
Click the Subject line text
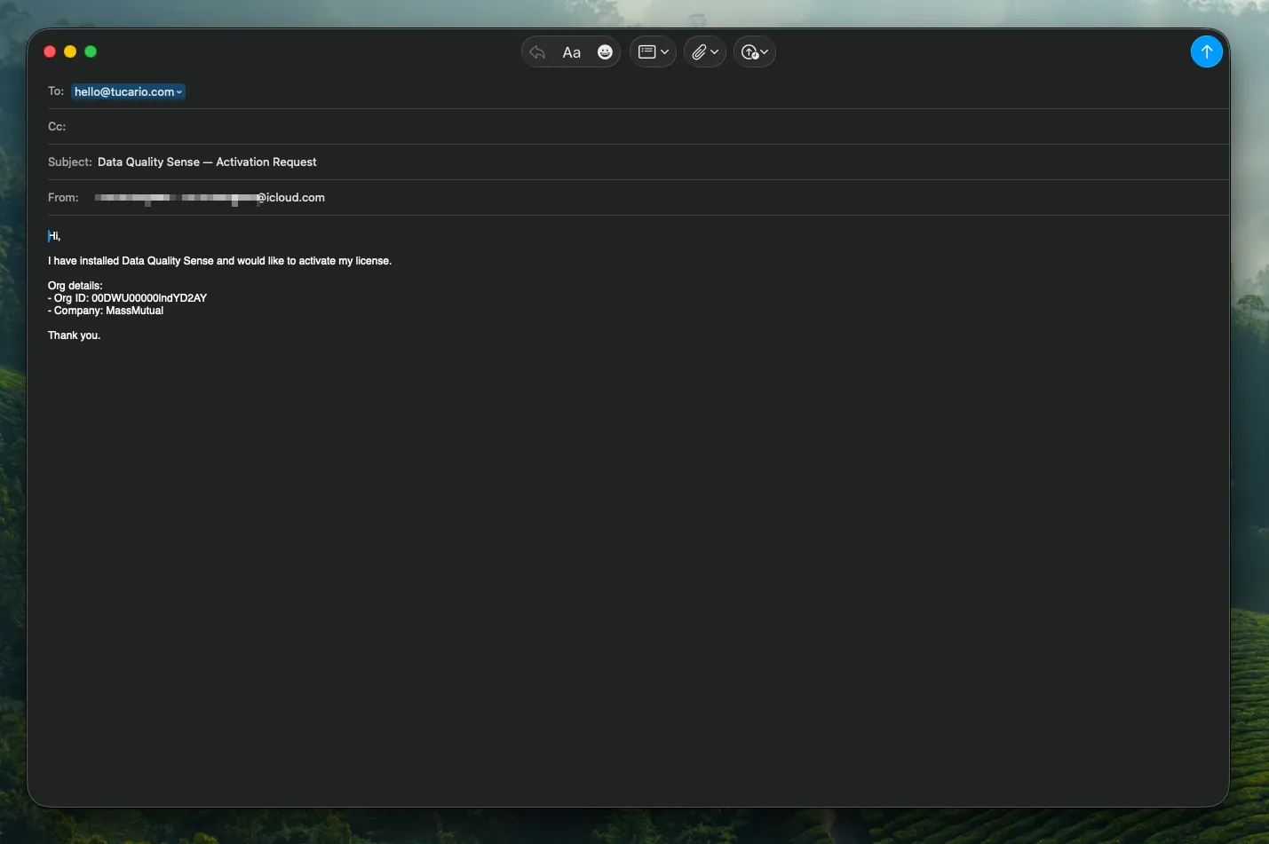point(207,162)
